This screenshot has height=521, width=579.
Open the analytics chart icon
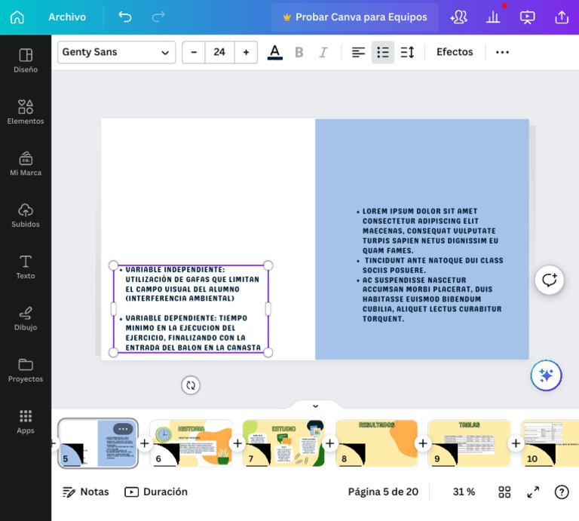pos(493,17)
